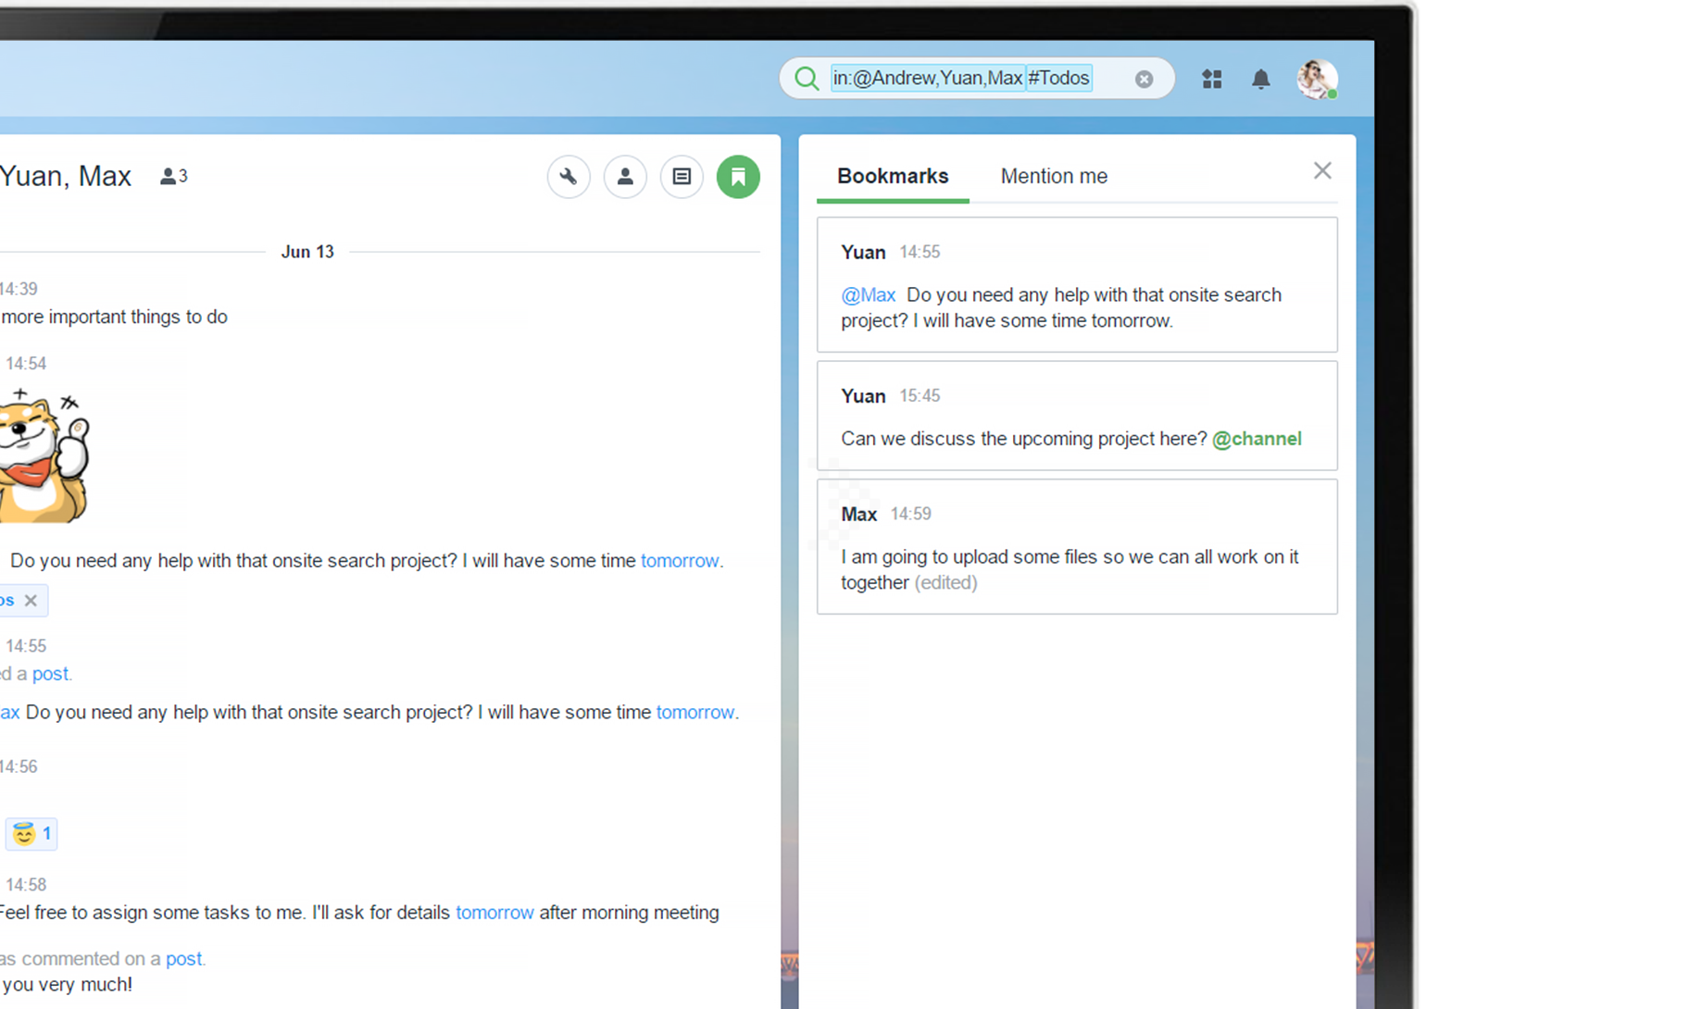Switch to the Mention me tab
This screenshot has height=1009, width=1689.
[x=1054, y=176]
